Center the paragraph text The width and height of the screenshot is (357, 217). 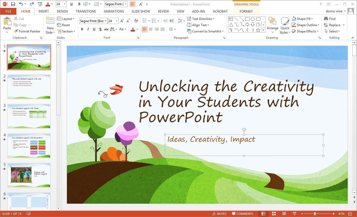[151, 29]
